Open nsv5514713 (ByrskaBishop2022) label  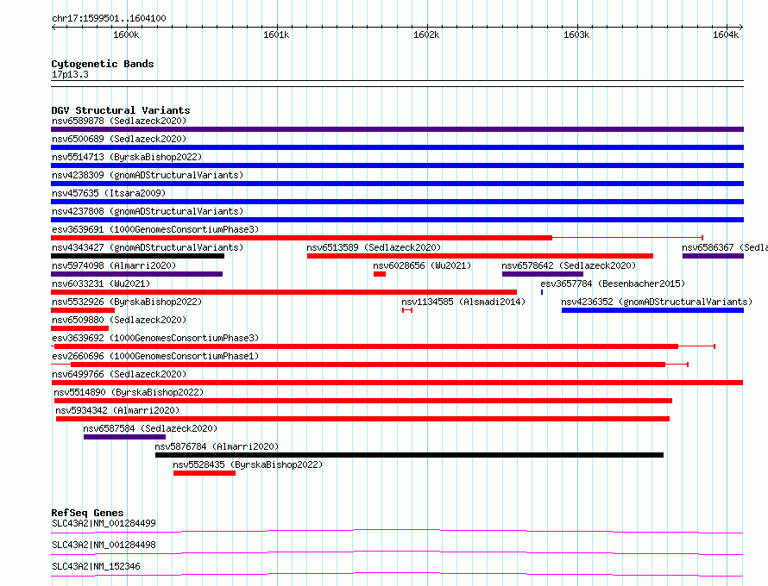click(x=127, y=157)
